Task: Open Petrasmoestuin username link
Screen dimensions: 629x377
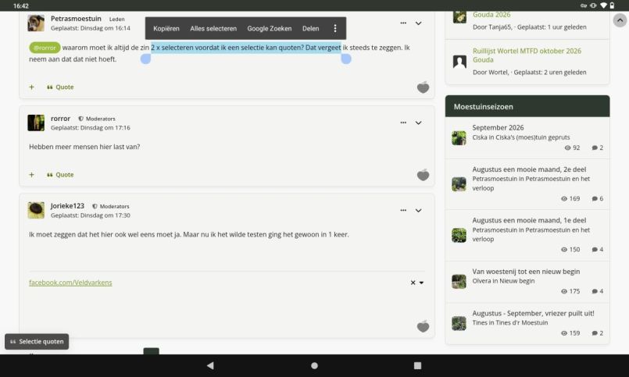Action: pyautogui.click(x=76, y=19)
